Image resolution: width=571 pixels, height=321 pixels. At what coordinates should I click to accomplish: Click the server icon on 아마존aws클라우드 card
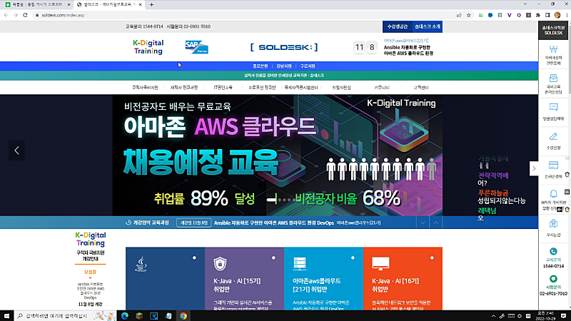(299, 263)
